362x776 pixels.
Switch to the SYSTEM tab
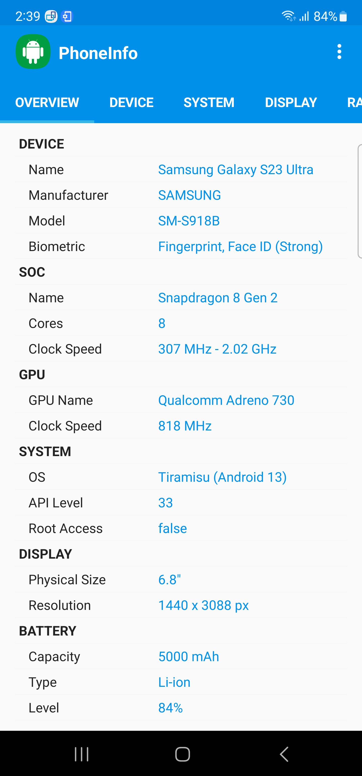[209, 103]
